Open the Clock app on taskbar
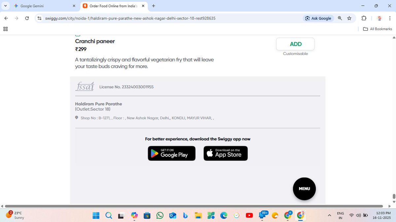396x222 pixels. [237, 215]
